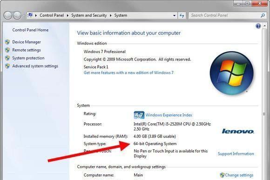Expand arrow after Control Panel breadcrumb

click(67, 15)
